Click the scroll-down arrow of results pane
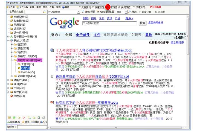197x131 pixels. coord(188,125)
